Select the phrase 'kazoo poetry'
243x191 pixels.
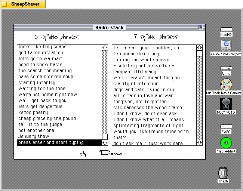[x=33, y=113]
